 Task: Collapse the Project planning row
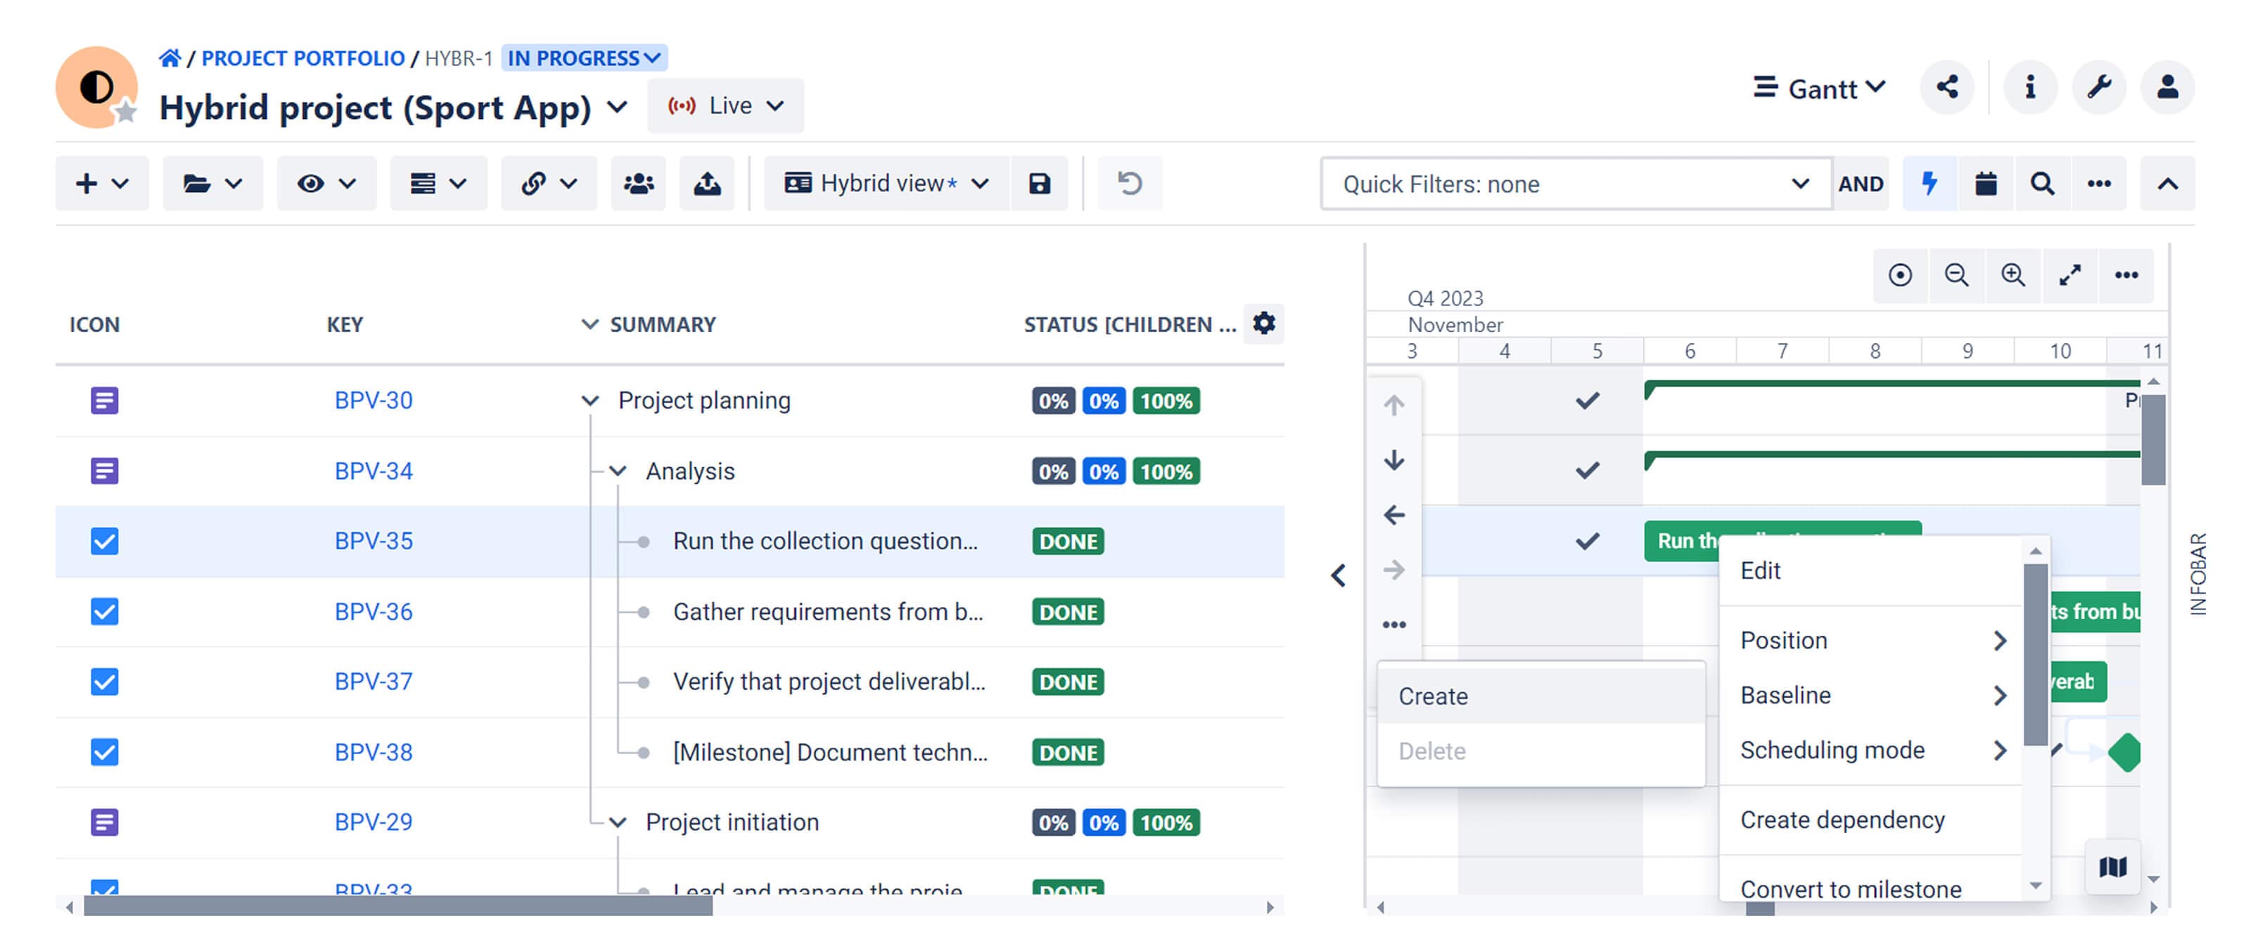pyautogui.click(x=590, y=400)
